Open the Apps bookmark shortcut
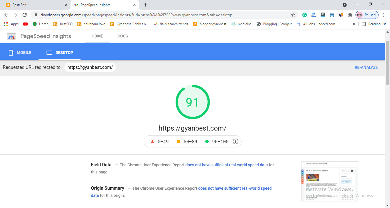This screenshot has width=390, height=208. 11,24
